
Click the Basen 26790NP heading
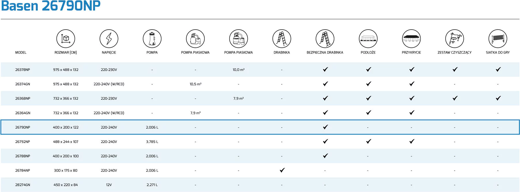[51, 6]
